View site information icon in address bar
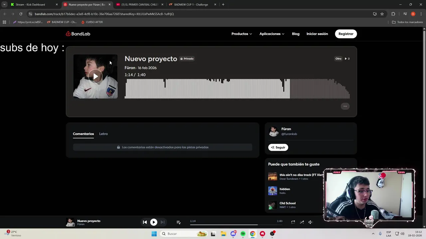 (x=30, y=14)
